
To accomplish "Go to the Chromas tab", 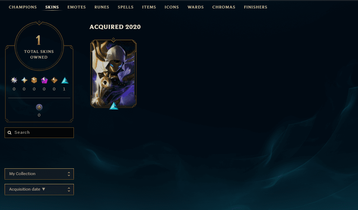I will click(224, 7).
